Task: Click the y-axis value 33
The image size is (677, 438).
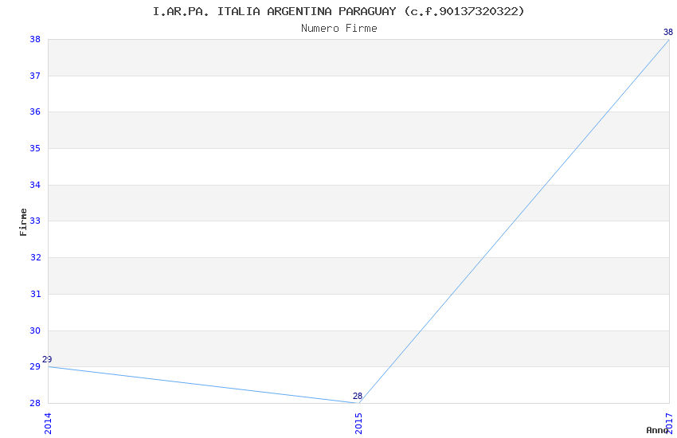Action: [35, 221]
